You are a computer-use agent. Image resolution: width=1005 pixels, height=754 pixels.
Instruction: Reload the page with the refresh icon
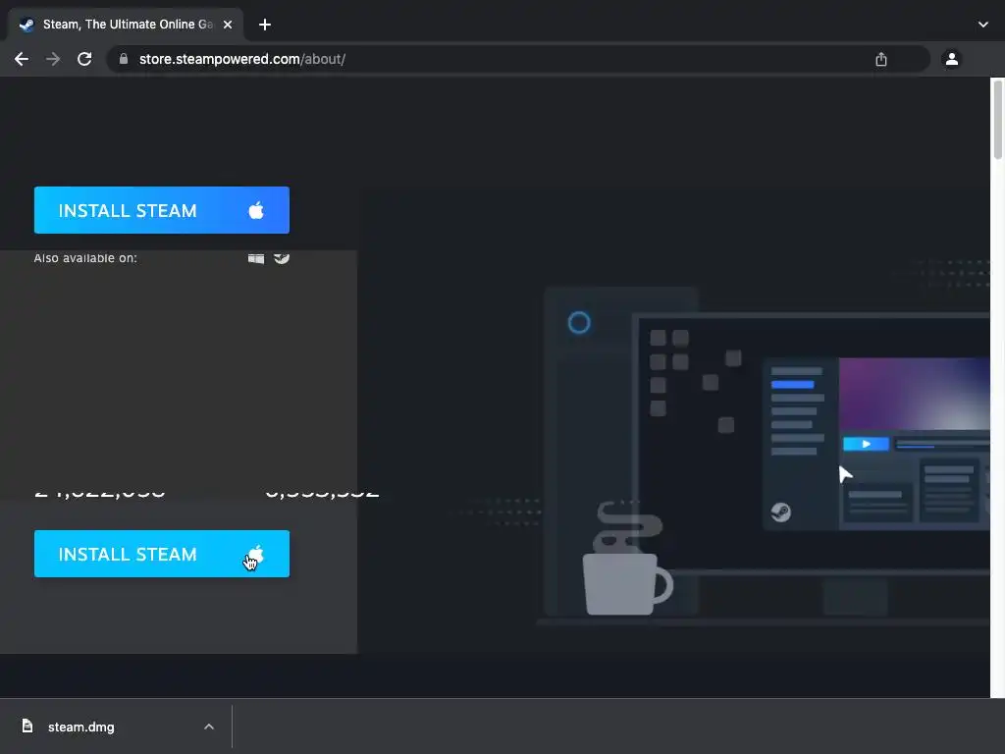click(84, 59)
